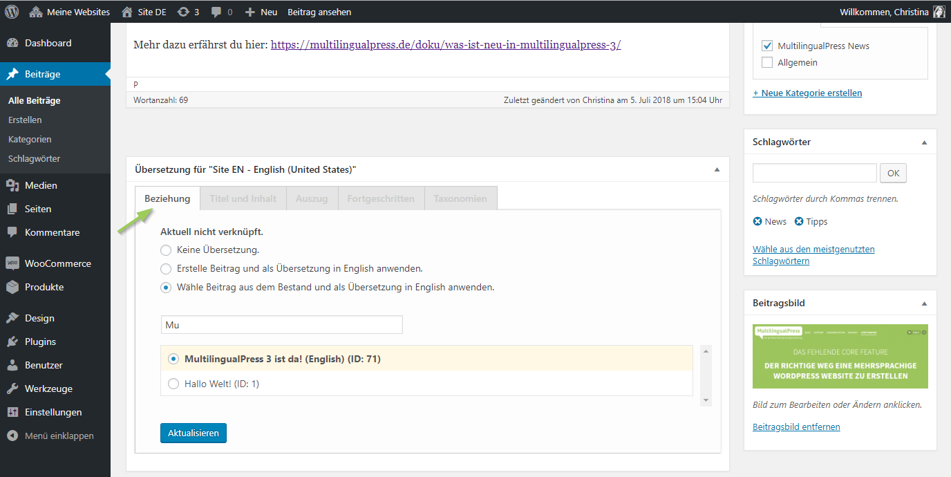Switch to the Fortgeschritten tab
This screenshot has height=477, width=951.
(x=381, y=198)
